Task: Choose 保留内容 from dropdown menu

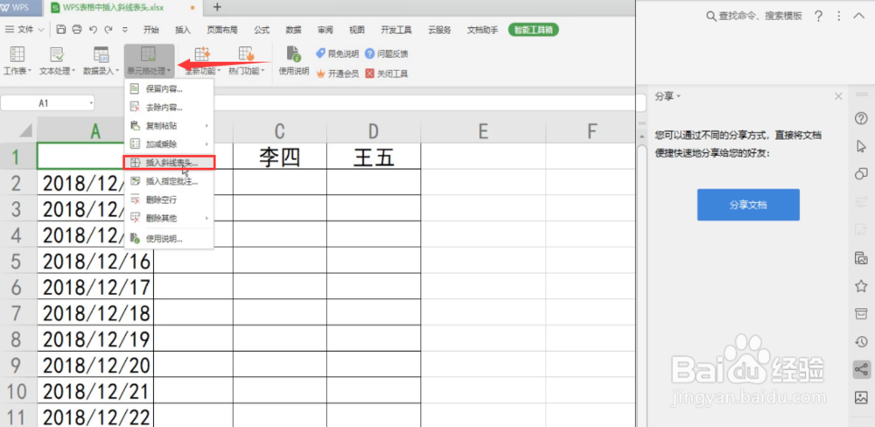Action: point(169,88)
